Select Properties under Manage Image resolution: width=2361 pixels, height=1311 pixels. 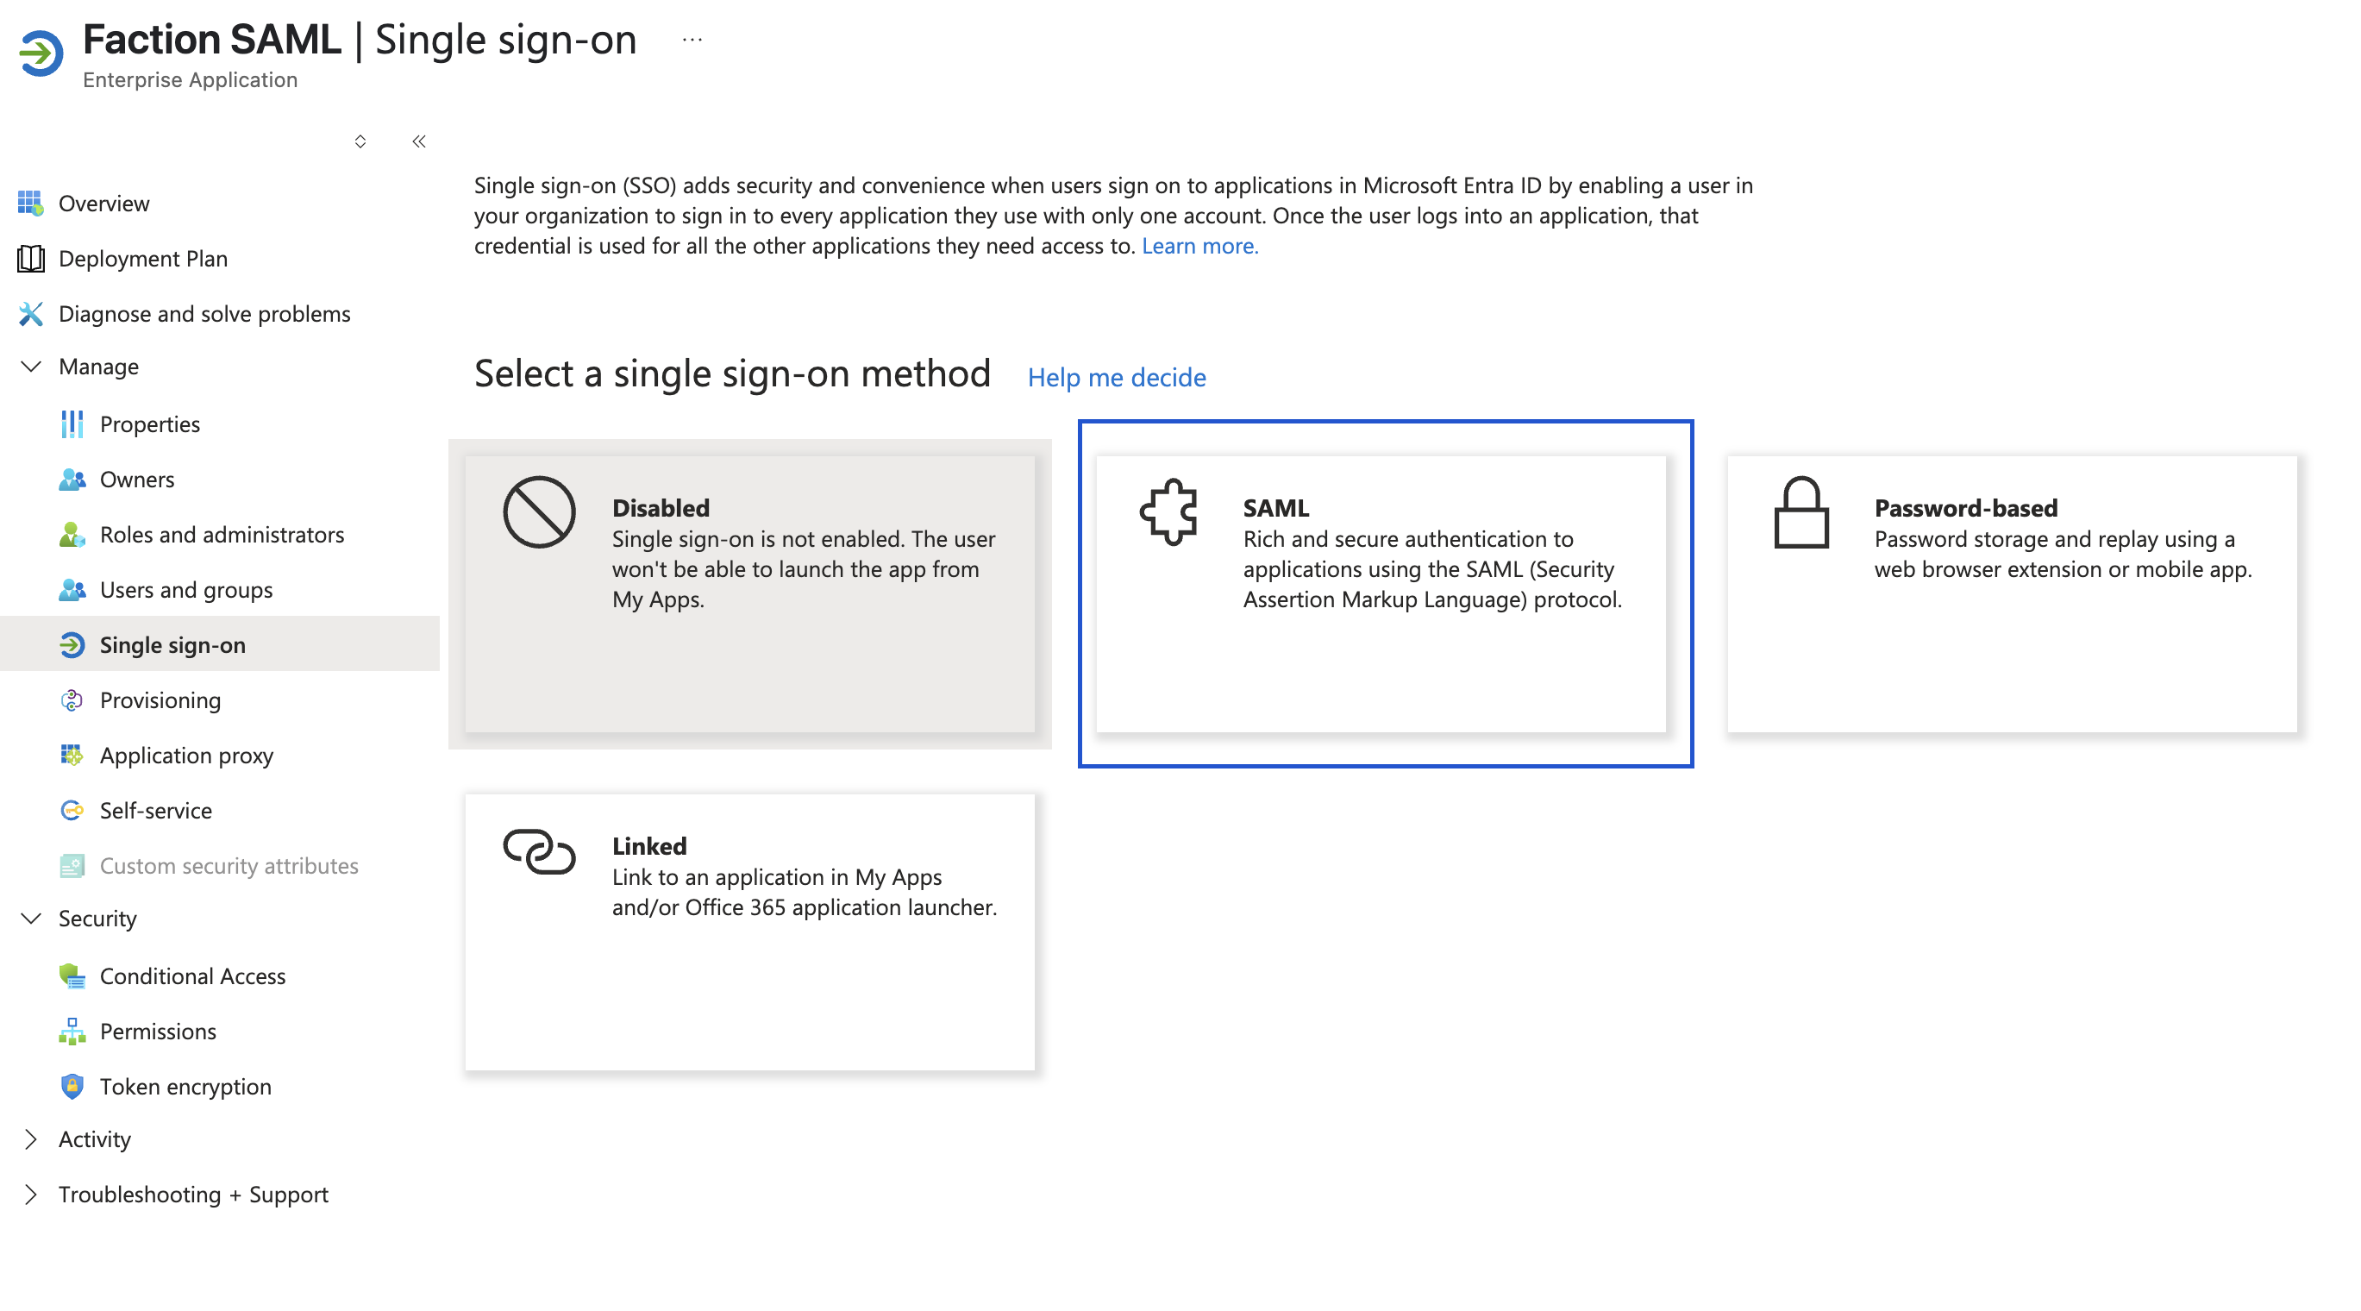tap(149, 423)
